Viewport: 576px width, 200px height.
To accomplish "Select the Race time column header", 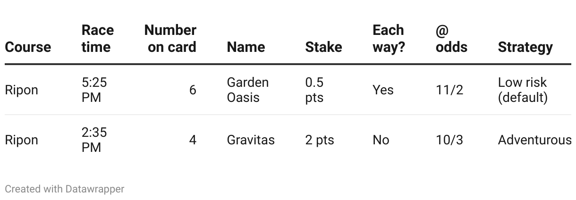I will click(97, 39).
